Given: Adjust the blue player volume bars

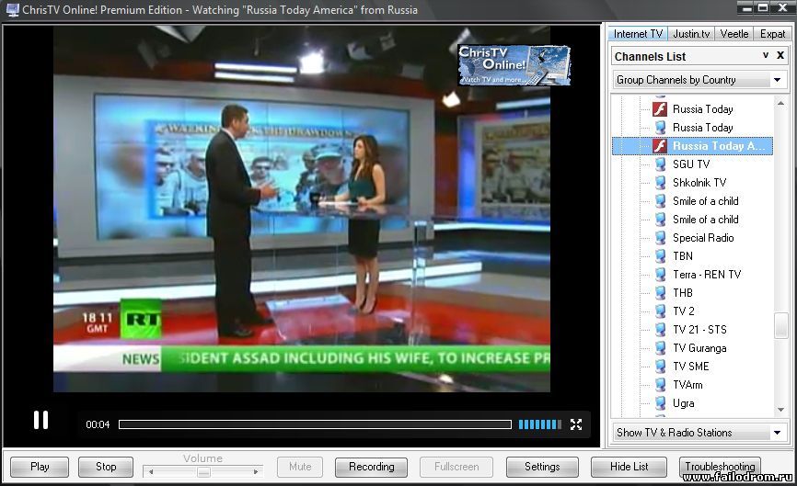Looking at the screenshot, I should click(540, 424).
